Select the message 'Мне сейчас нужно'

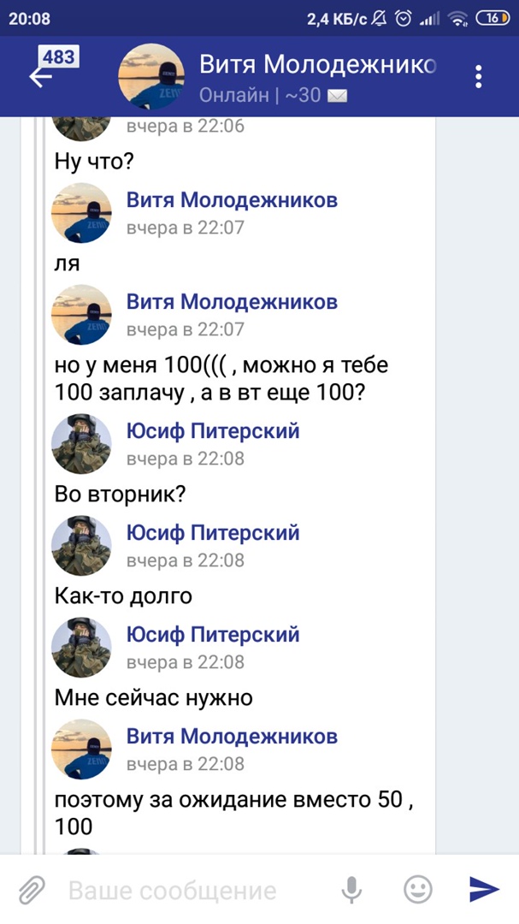tap(154, 698)
